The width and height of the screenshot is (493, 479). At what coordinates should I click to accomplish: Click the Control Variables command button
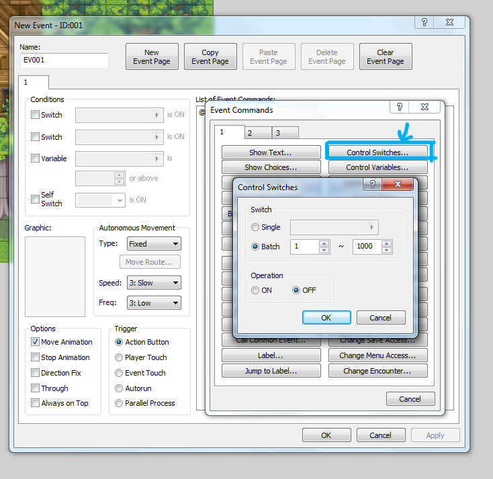tap(377, 167)
